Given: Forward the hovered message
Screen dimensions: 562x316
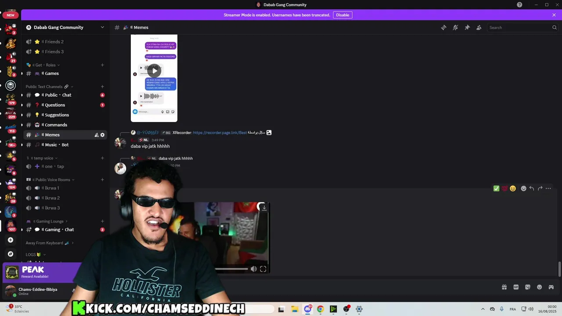Looking at the screenshot, I should (x=540, y=188).
